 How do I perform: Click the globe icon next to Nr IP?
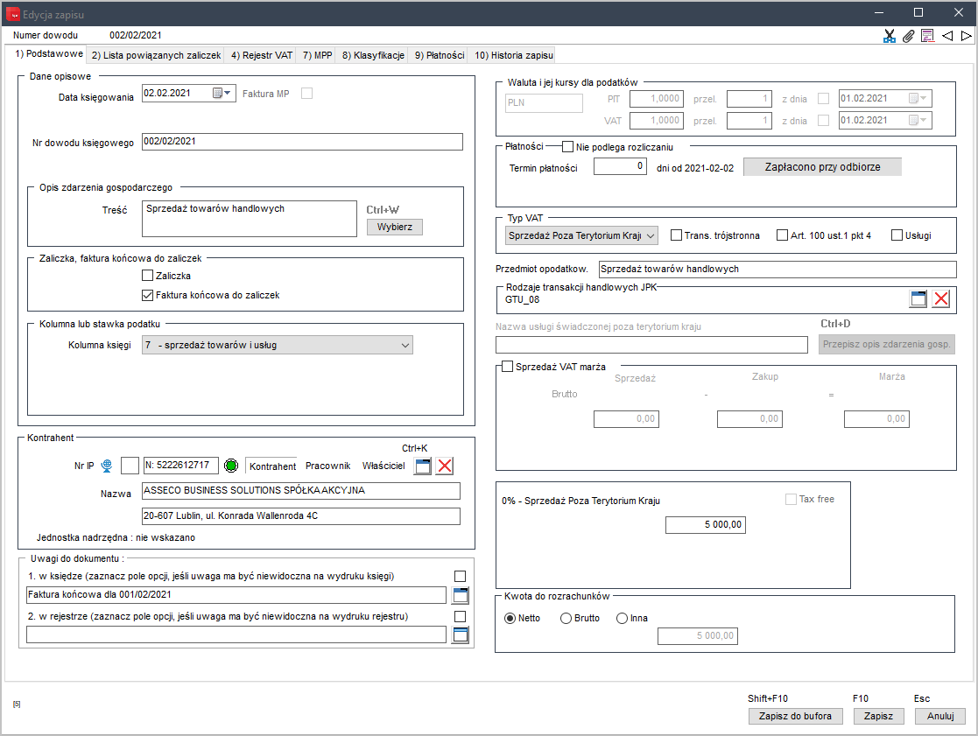click(107, 465)
